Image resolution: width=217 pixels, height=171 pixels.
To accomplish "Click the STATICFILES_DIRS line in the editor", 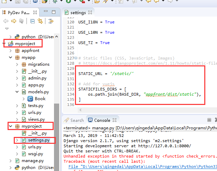I will [x=102, y=89].
